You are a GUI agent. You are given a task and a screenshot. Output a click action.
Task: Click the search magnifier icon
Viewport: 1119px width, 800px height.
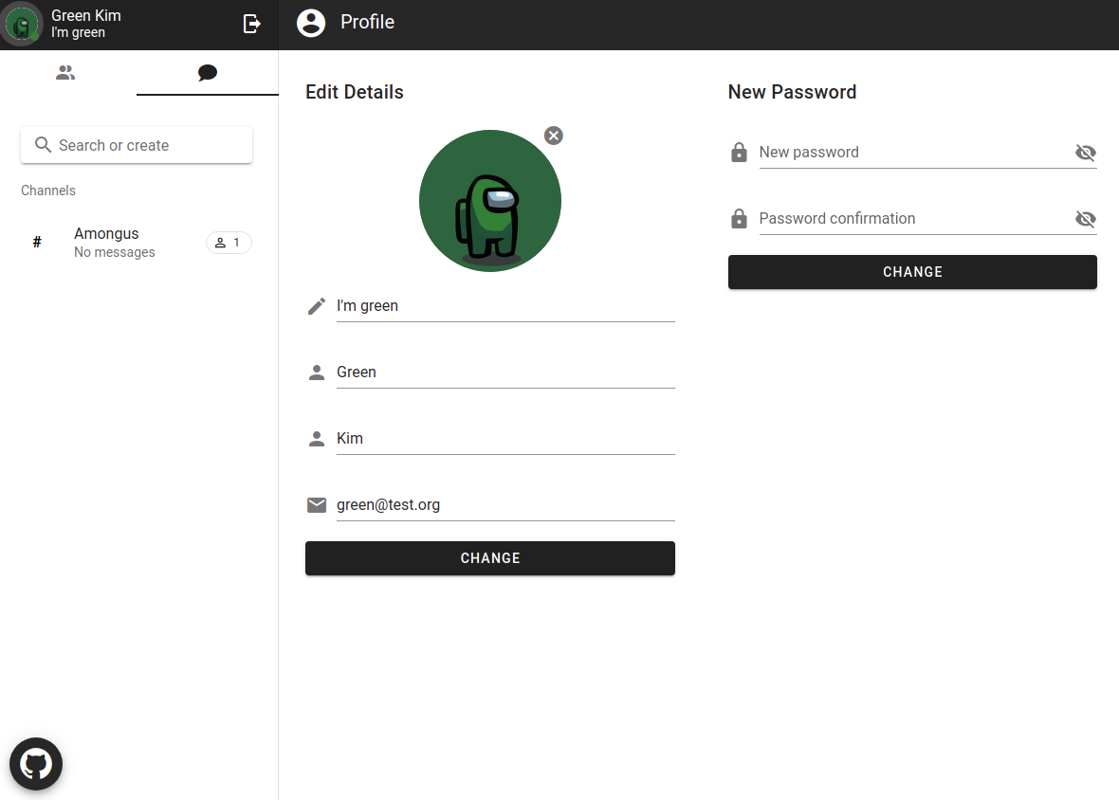43,145
